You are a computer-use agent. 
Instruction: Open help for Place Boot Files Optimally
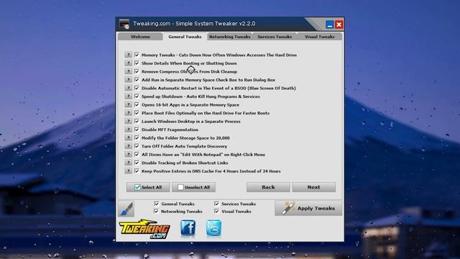tap(128, 113)
